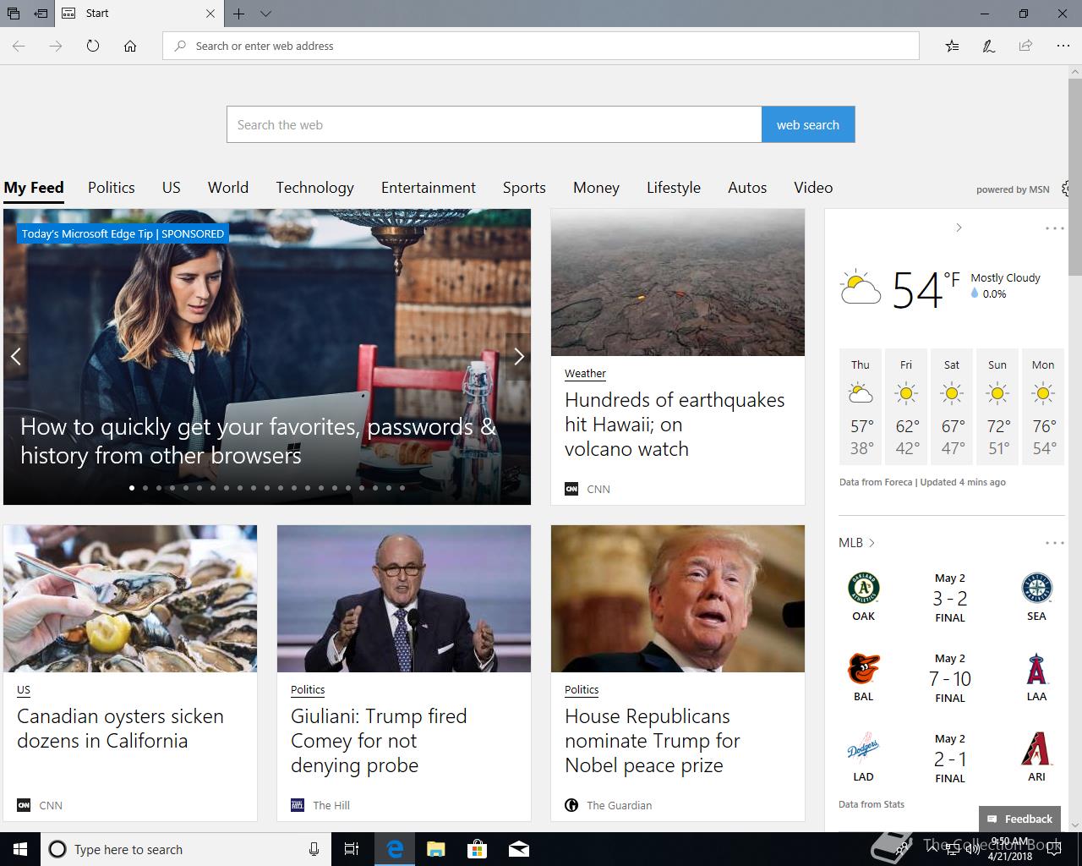Image resolution: width=1082 pixels, height=866 pixels.
Task: Open the Lifestyle tab
Action: click(674, 188)
